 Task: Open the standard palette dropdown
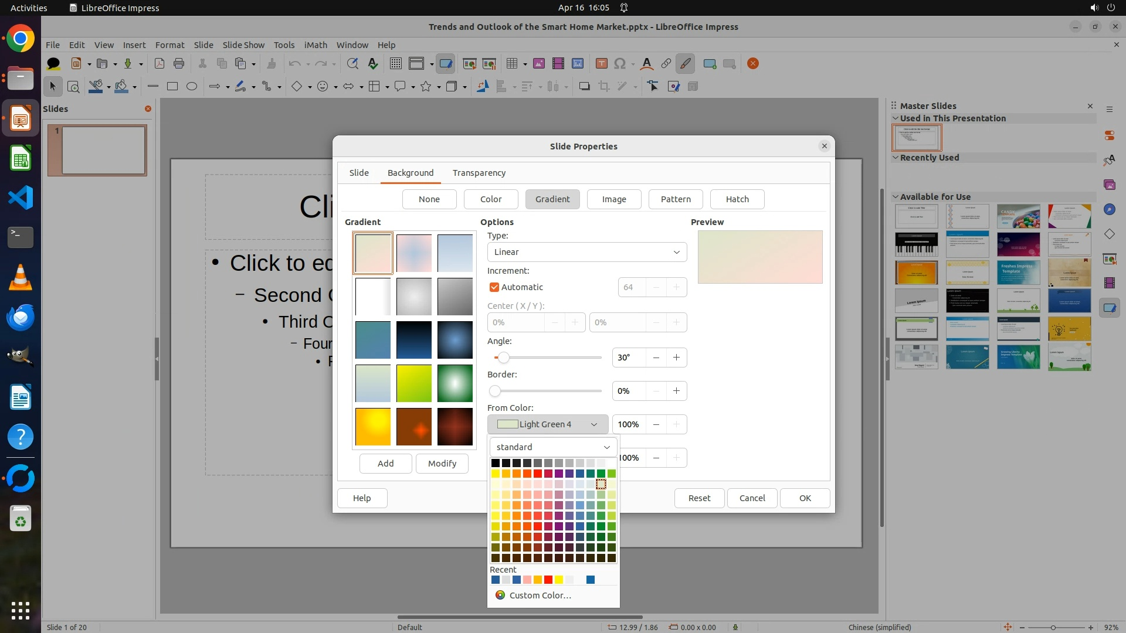click(553, 447)
